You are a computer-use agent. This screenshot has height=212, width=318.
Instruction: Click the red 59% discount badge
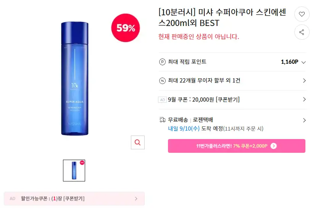click(126, 28)
